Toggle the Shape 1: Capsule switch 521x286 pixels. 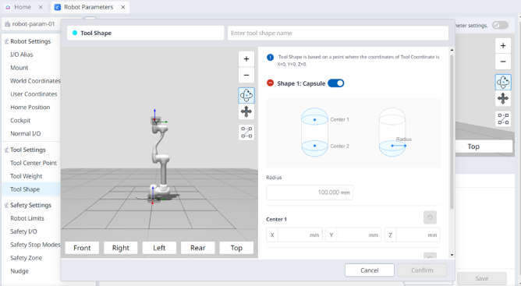pos(335,83)
